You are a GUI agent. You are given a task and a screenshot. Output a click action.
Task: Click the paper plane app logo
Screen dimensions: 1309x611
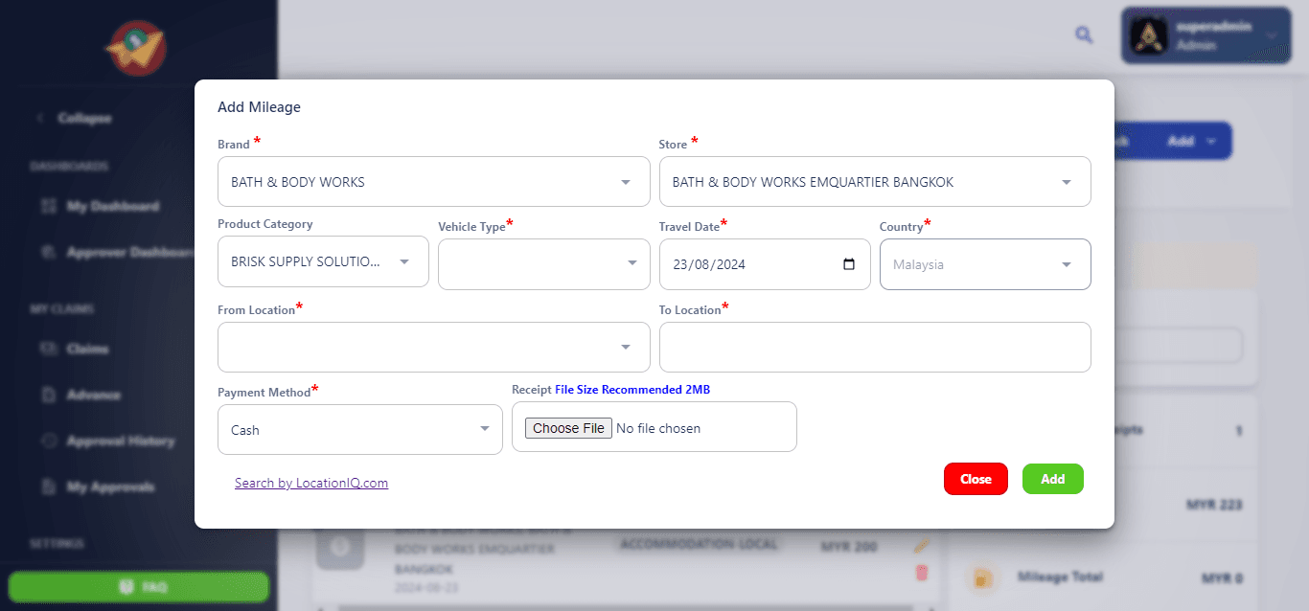click(x=136, y=47)
